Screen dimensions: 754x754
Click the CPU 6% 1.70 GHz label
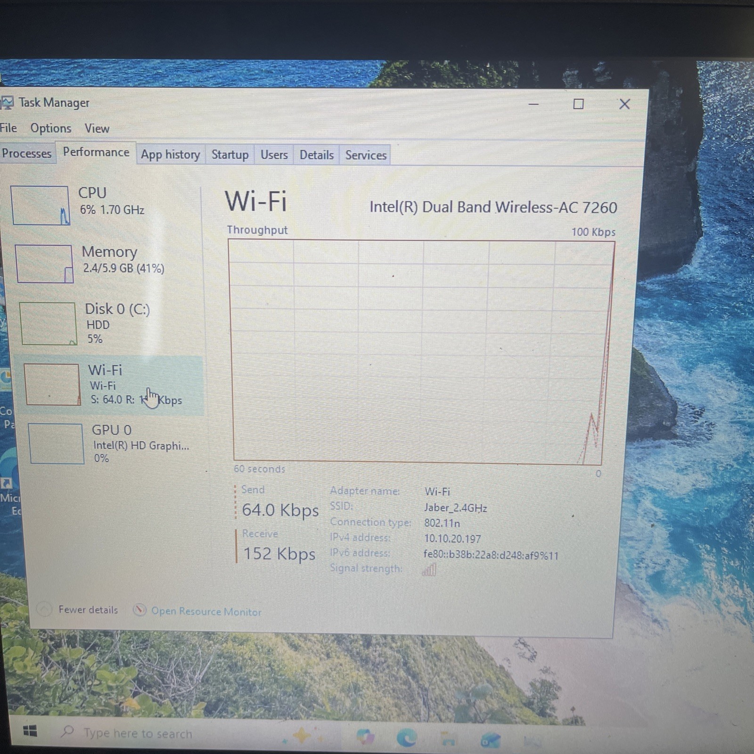[111, 201]
